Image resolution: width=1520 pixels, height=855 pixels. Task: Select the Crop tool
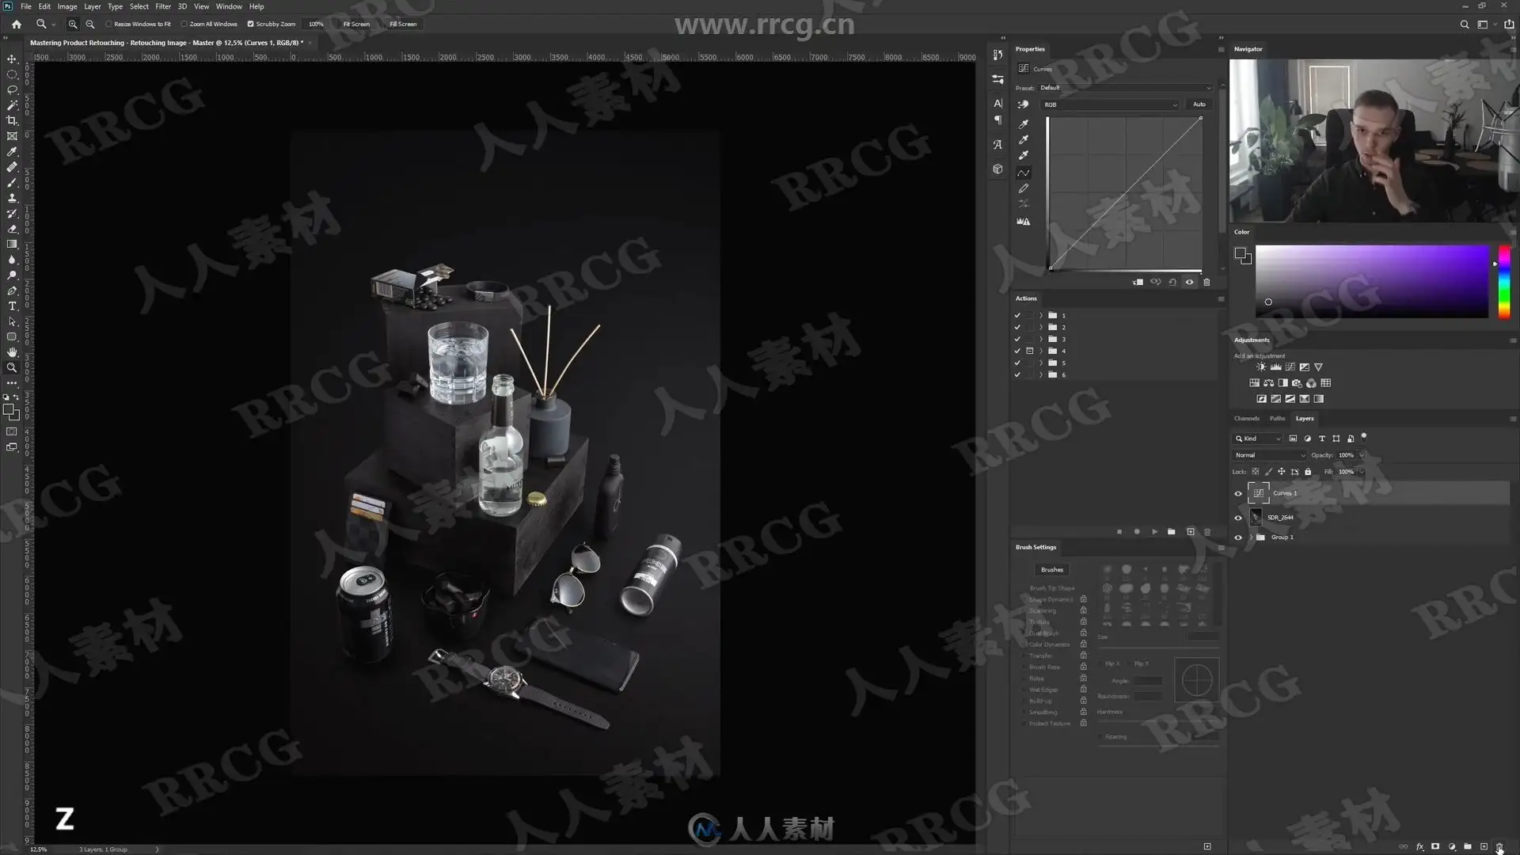[12, 120]
